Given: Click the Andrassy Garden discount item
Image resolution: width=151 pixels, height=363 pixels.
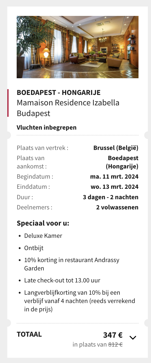Looking at the screenshot, I should (x=72, y=264).
